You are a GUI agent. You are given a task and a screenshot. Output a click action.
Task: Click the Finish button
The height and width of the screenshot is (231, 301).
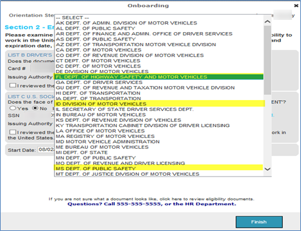coord(259,222)
